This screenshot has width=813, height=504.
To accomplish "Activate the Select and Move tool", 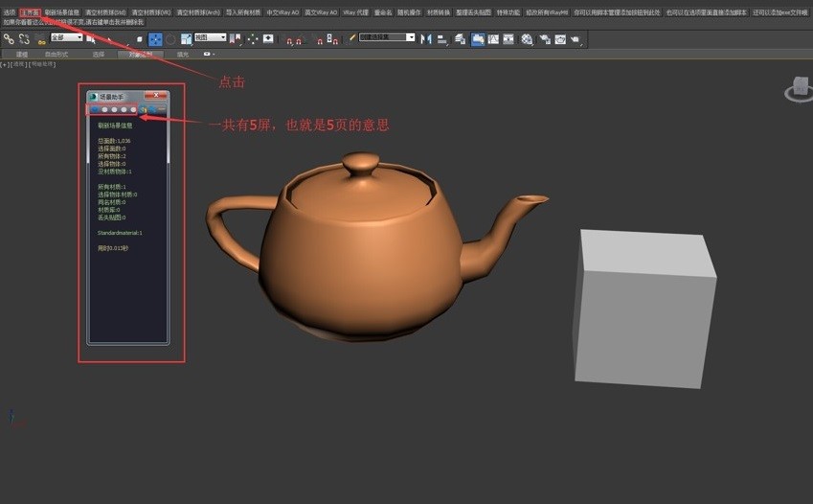I will click(155, 39).
